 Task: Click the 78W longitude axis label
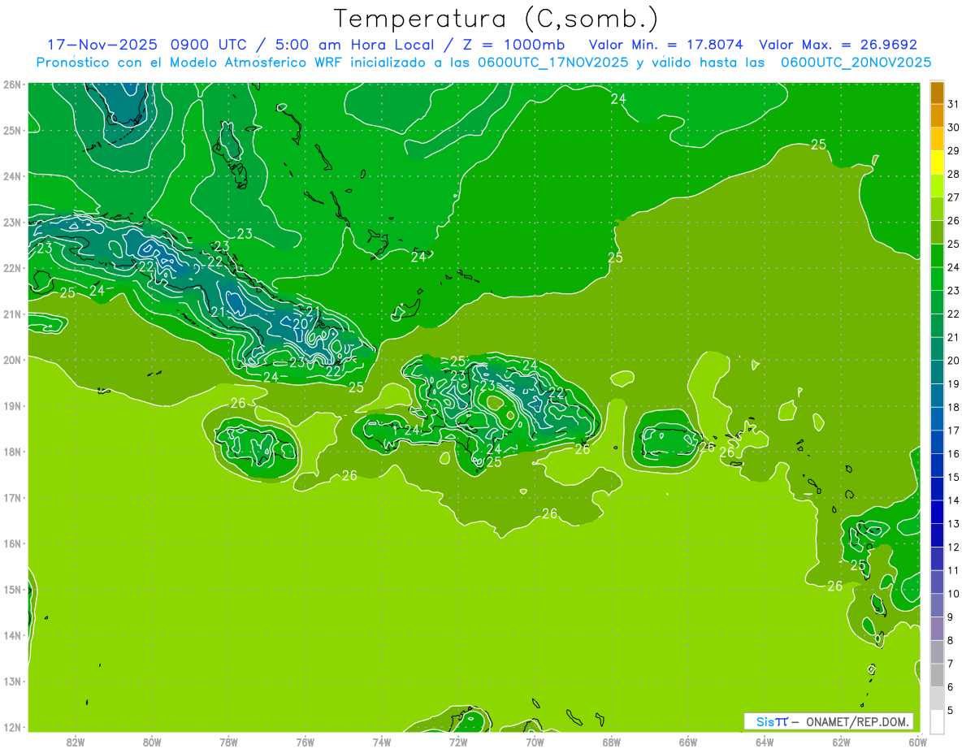[x=228, y=742]
